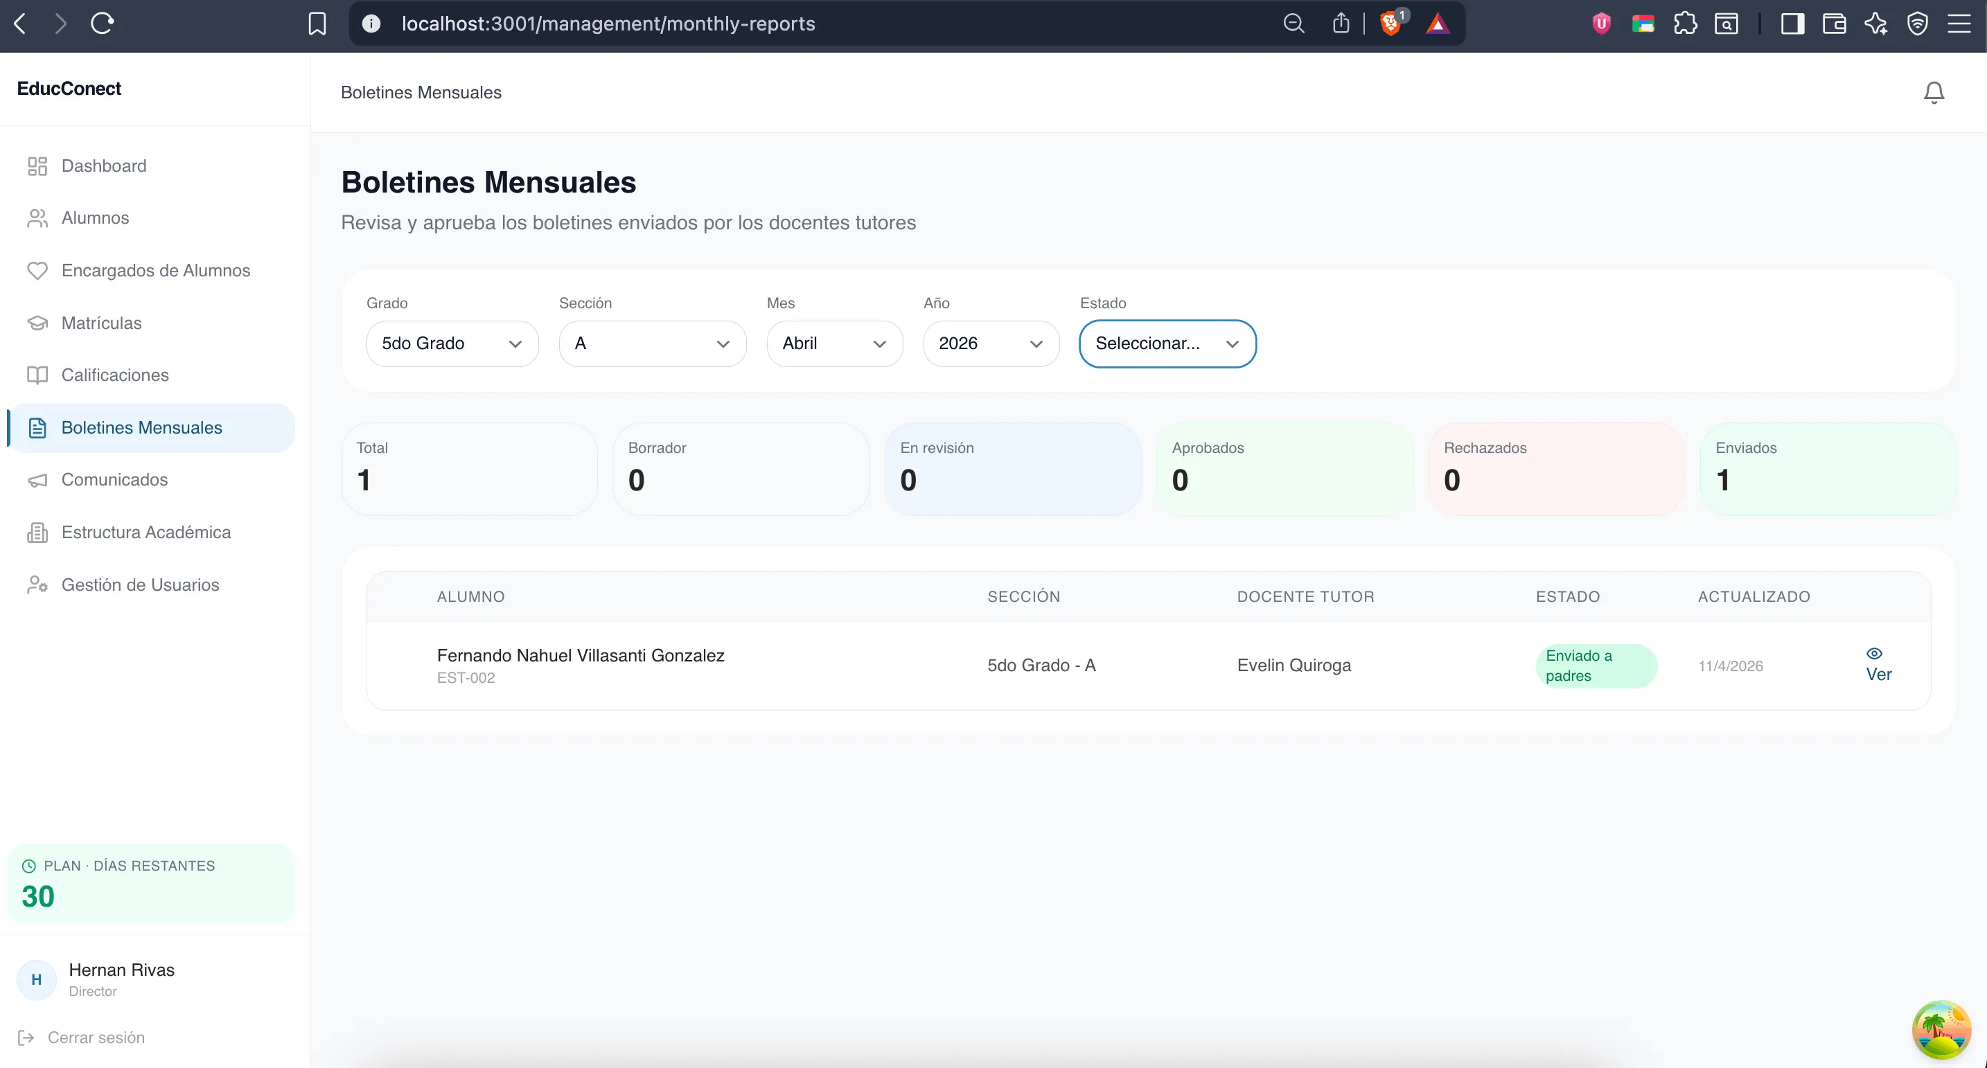Expand the Sección dropdown showing A
The image size is (1987, 1068).
(652, 344)
